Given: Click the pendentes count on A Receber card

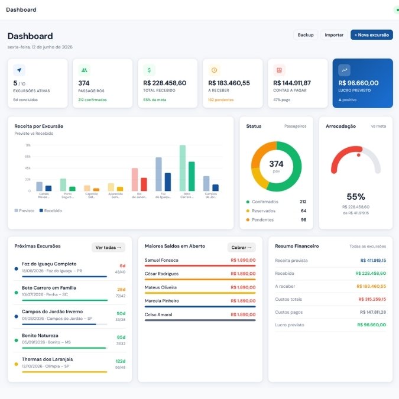Looking at the screenshot, I should point(221,100).
